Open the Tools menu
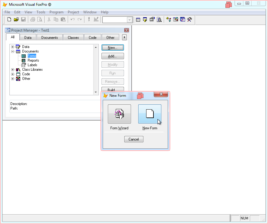 [41, 12]
